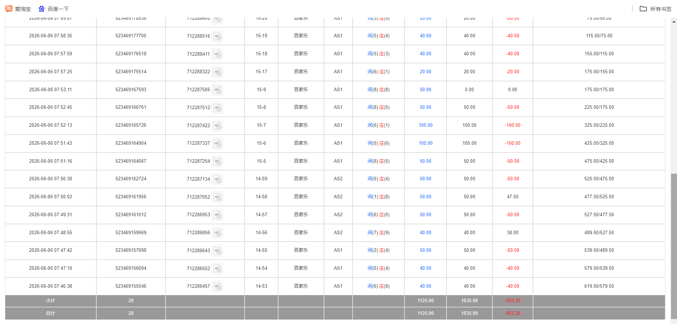Click result 闲(1) 庄(8)
Screen dimensions: 677x324
tap(378, 197)
